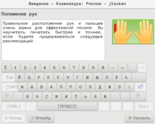
Task: Go forward with the Вперёд button
Action: (x=41, y=118)
